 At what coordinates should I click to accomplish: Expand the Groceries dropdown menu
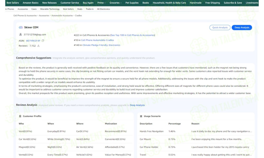pos(116,3)
